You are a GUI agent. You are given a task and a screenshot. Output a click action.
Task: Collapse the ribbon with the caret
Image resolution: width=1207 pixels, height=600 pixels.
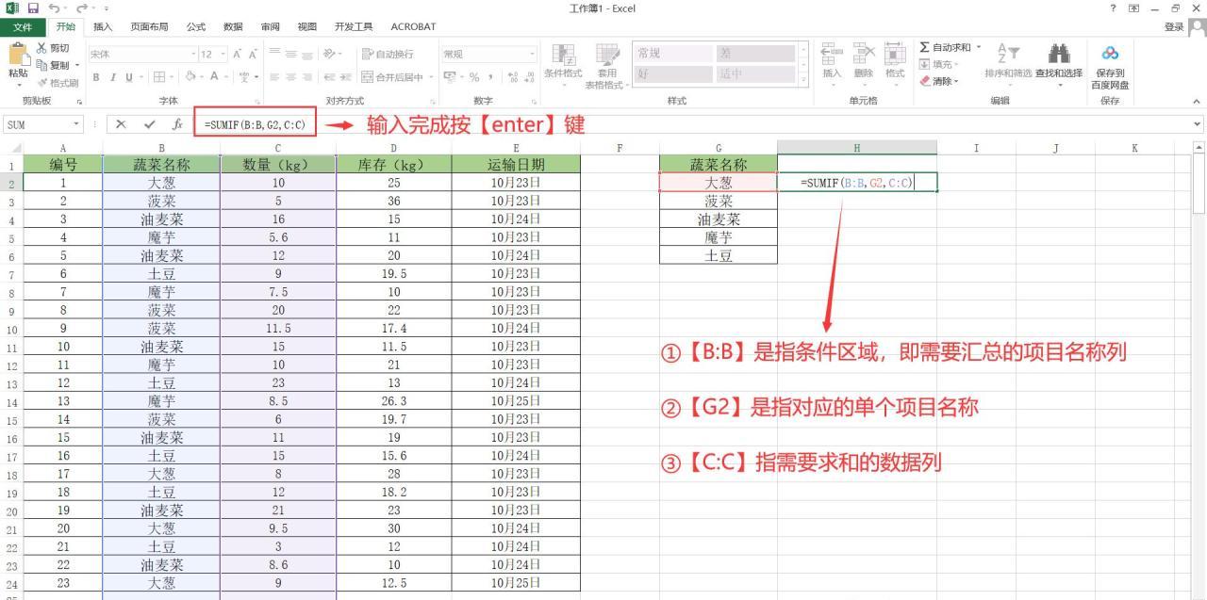pyautogui.click(x=1197, y=101)
